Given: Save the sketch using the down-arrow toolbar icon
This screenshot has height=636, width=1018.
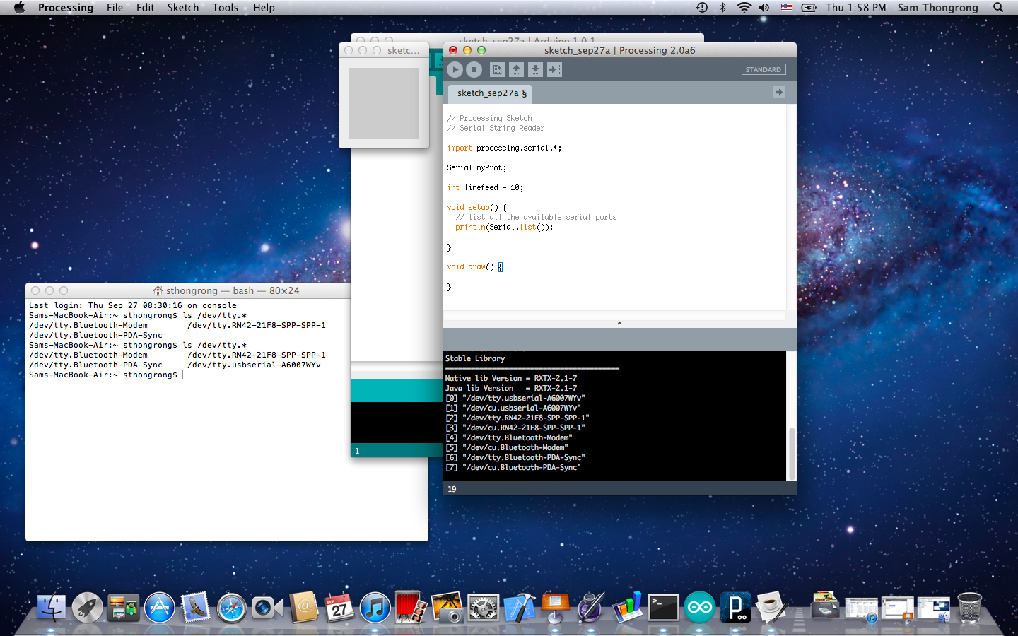Looking at the screenshot, I should 535,69.
